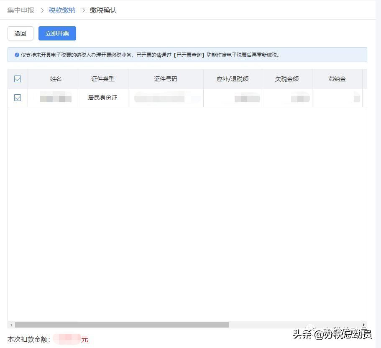Viewport: 381px width, 348px height.
Task: Enable selection of the 居民身份证 record row
Action: pyautogui.click(x=17, y=97)
